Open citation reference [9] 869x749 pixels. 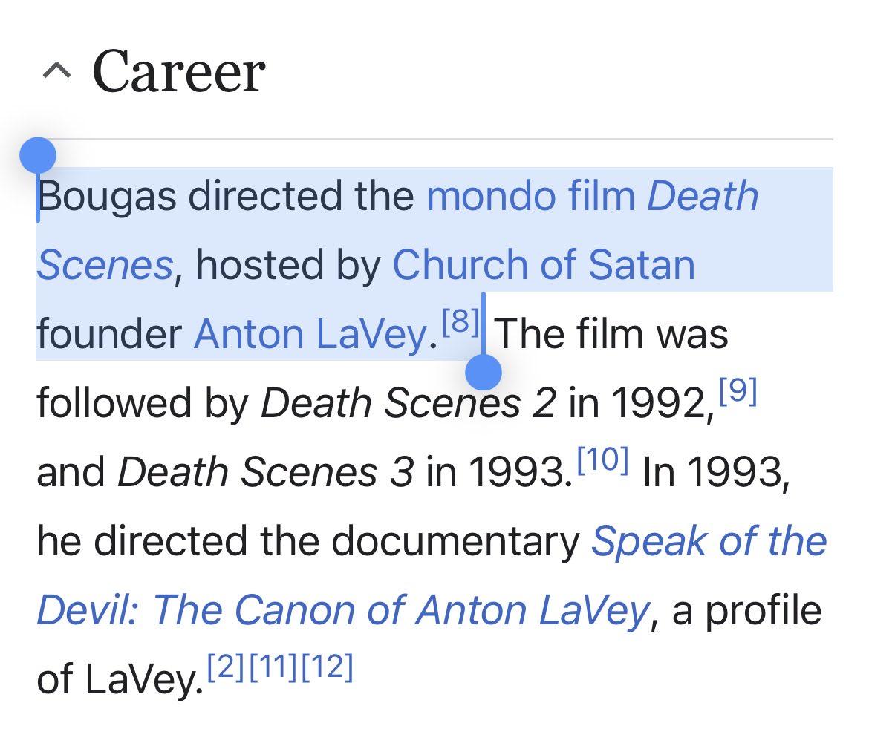pos(738,390)
